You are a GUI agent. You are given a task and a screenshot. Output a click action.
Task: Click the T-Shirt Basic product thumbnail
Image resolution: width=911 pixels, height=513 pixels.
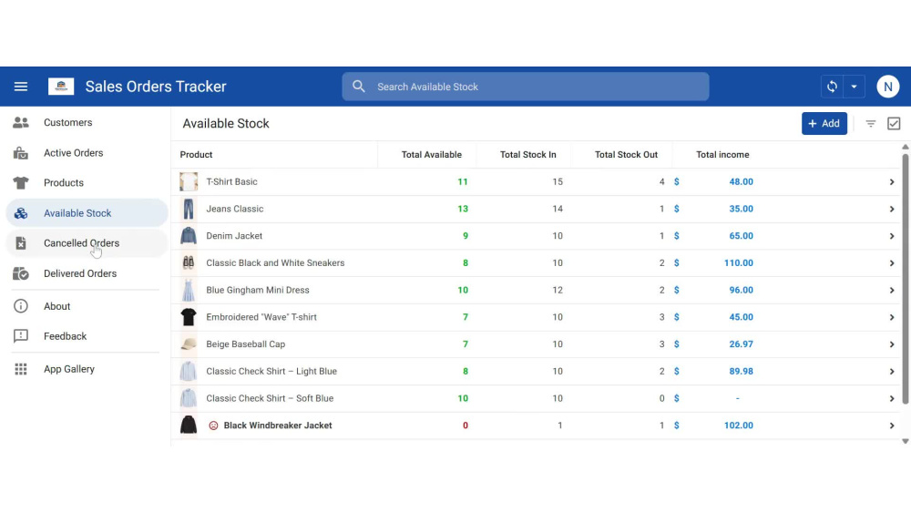pyautogui.click(x=189, y=182)
